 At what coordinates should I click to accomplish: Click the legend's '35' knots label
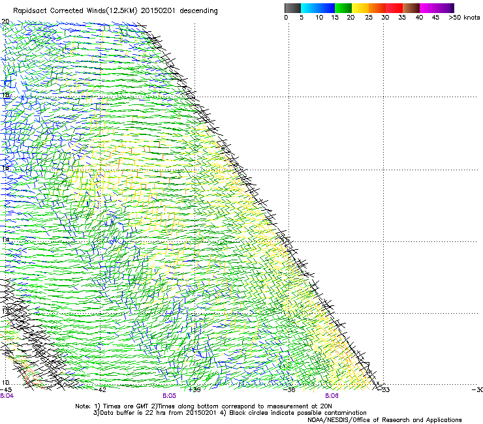tap(402, 18)
